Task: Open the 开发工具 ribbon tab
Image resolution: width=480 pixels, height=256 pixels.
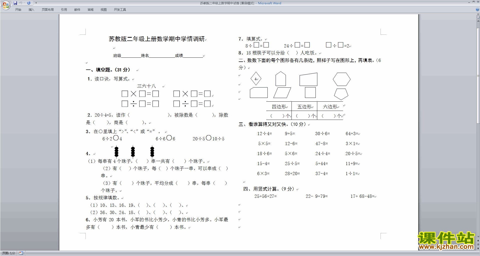Action: pos(120,10)
